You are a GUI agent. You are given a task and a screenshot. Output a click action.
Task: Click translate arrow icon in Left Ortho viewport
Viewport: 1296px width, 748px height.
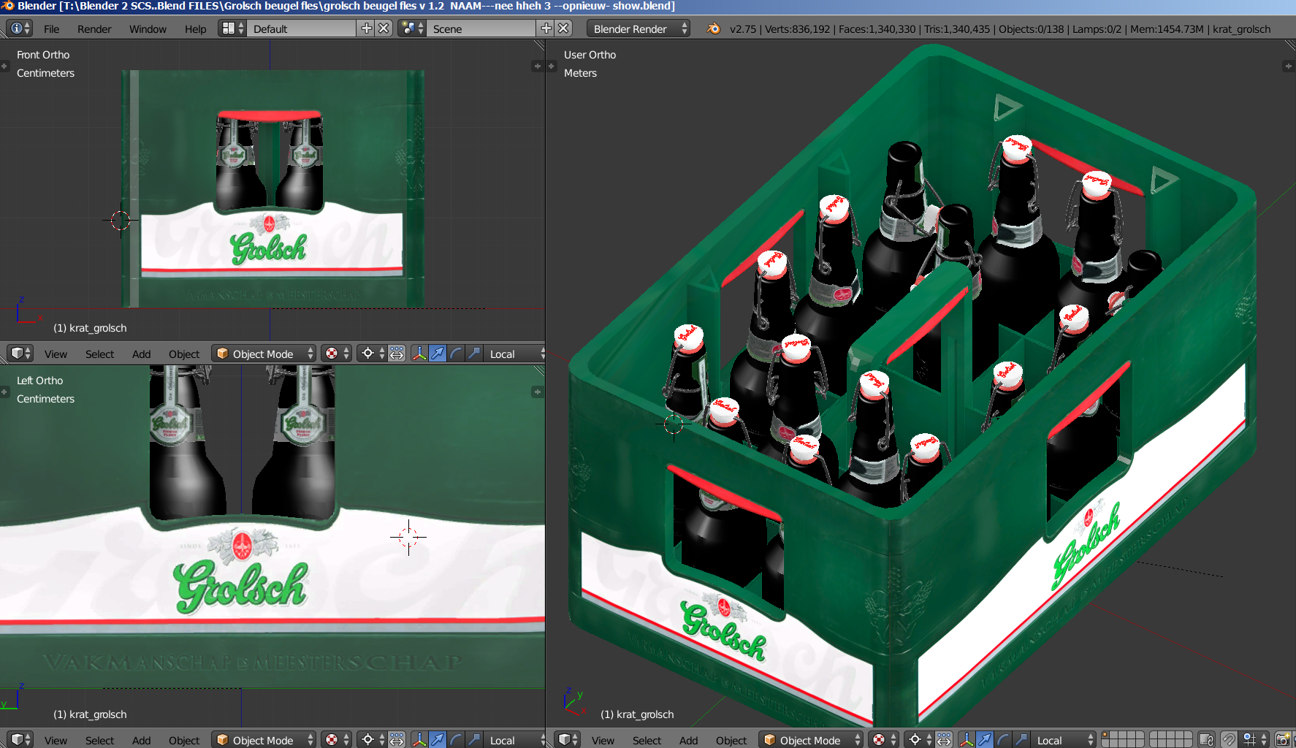click(x=438, y=740)
